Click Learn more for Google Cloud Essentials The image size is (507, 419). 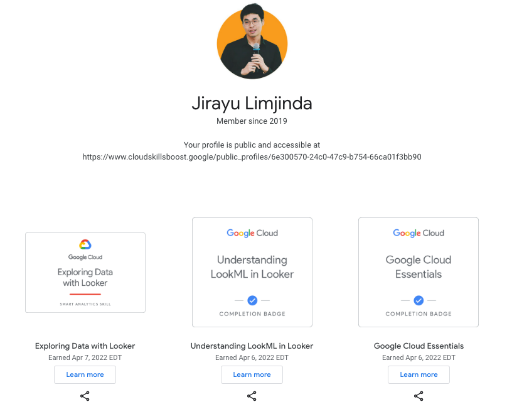click(x=419, y=374)
